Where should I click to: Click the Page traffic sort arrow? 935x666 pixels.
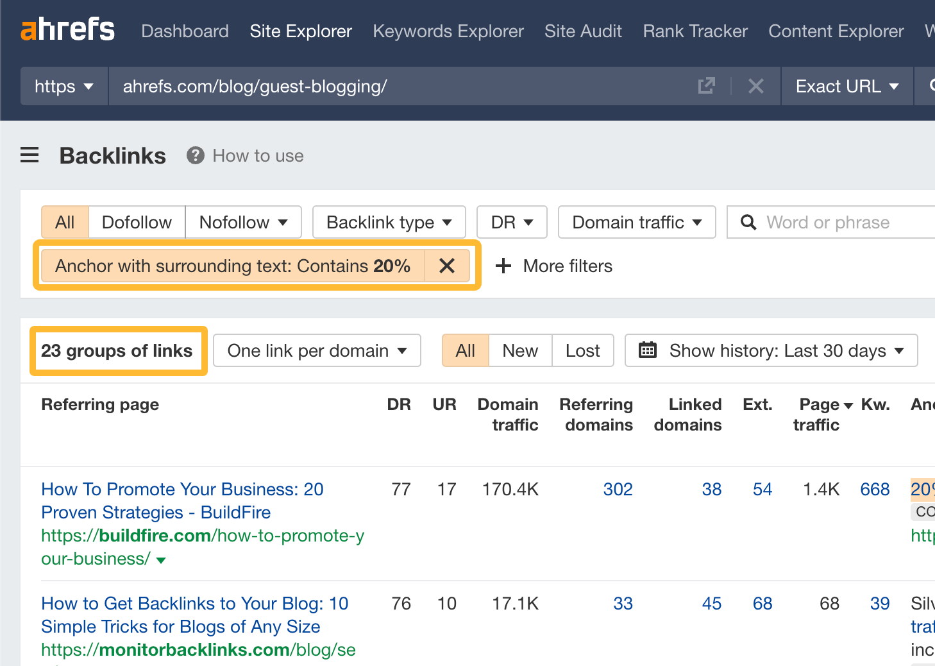tap(848, 405)
